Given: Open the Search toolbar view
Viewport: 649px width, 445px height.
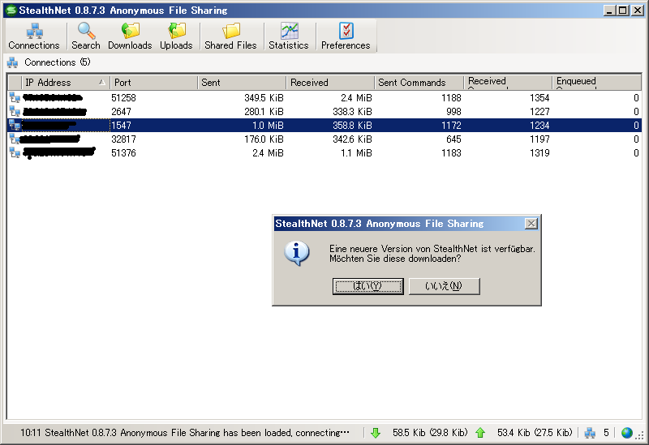Looking at the screenshot, I should pyautogui.click(x=86, y=36).
